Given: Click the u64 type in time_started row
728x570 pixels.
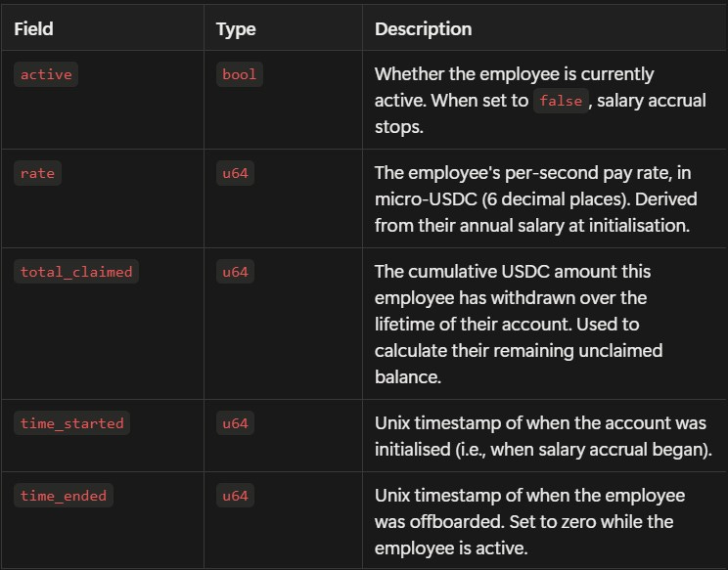Looking at the screenshot, I should [236, 423].
